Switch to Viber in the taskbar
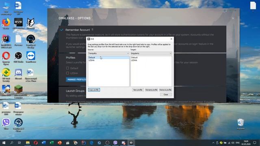The width and height of the screenshot is (260, 146). click(115, 143)
